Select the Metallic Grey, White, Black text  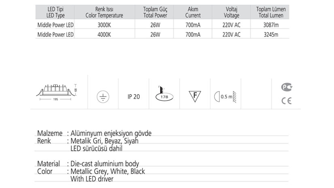point(107,171)
